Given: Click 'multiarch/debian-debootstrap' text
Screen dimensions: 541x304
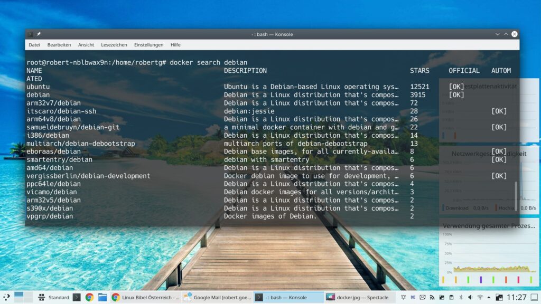Looking at the screenshot, I should pyautogui.click(x=81, y=144).
